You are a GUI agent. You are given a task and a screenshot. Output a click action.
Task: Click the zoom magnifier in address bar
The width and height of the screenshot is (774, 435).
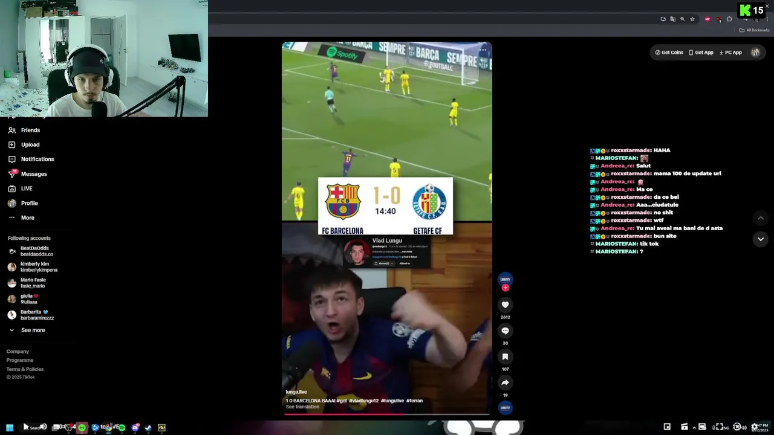pos(683,19)
